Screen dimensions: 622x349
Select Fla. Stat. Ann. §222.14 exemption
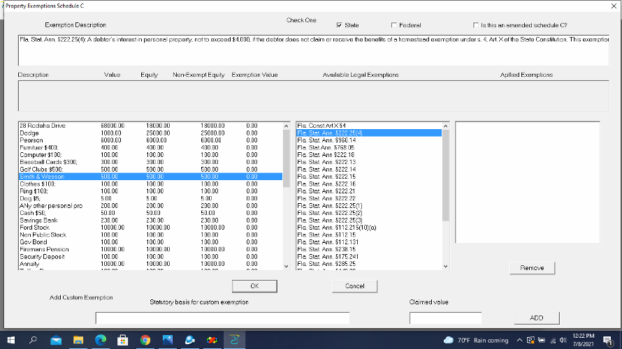pyautogui.click(x=369, y=169)
